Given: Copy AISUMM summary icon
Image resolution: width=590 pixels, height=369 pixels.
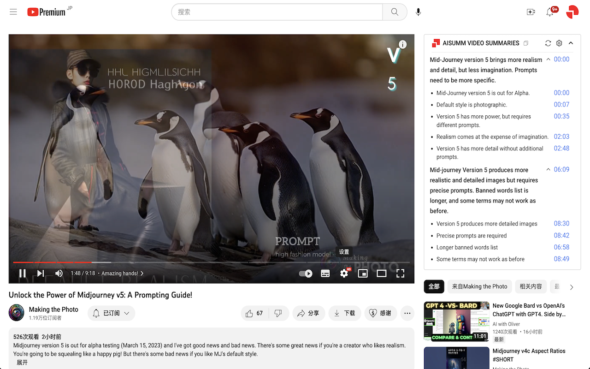Looking at the screenshot, I should point(526,43).
